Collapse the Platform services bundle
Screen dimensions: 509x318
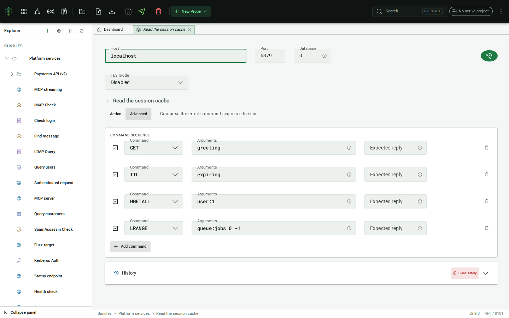coord(7,58)
